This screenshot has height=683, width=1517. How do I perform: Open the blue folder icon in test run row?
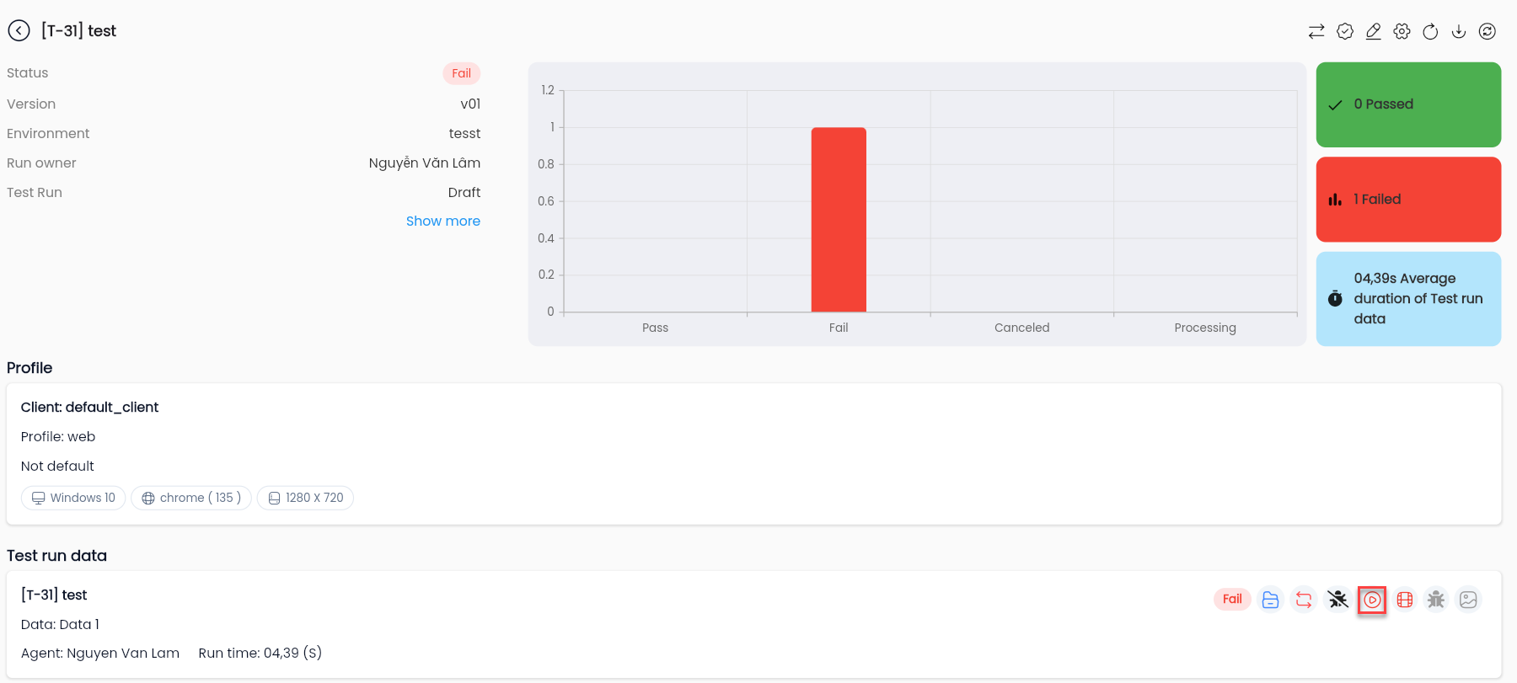click(x=1270, y=600)
